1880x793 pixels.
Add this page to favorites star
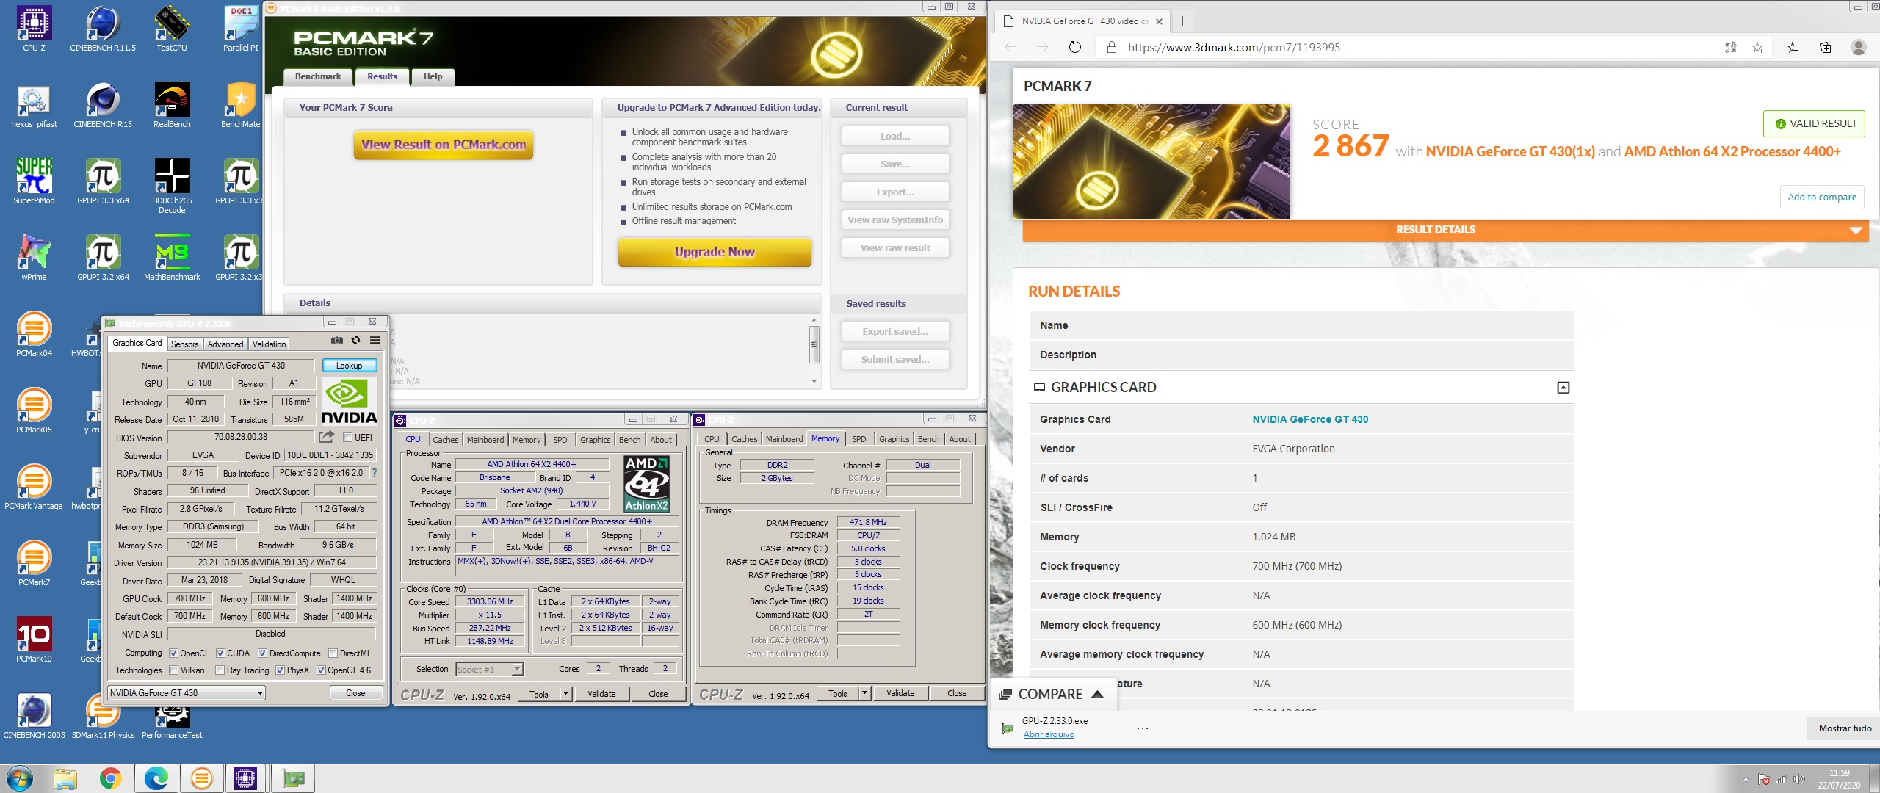(x=1757, y=47)
